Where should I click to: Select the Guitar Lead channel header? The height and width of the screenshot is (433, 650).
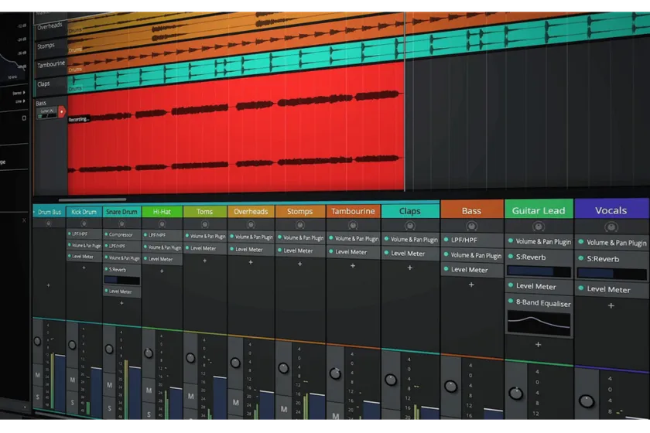539,210
